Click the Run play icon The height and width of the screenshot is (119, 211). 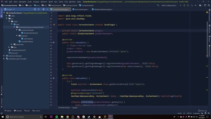[180, 5]
